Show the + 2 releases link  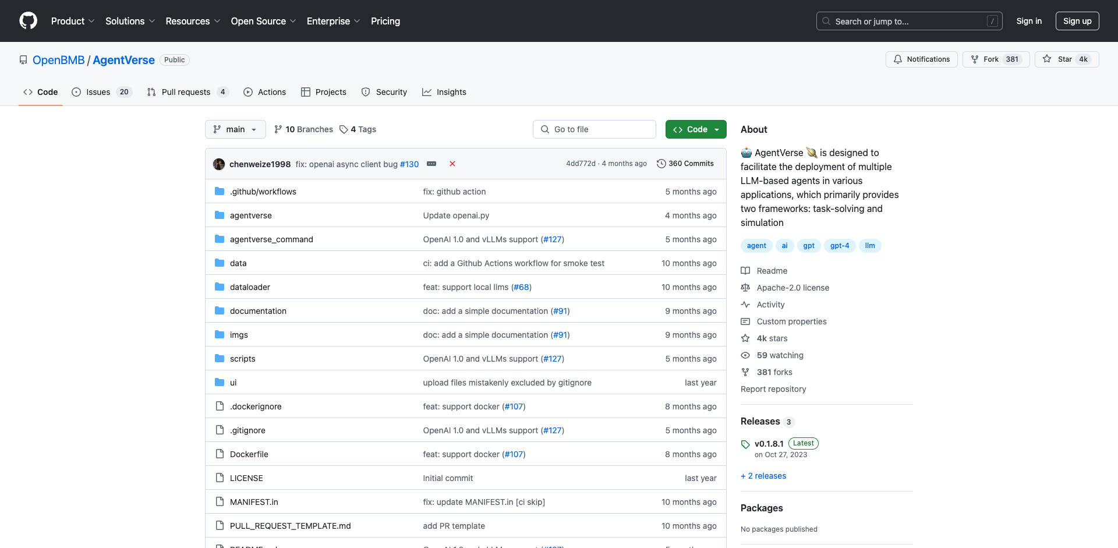[x=763, y=476]
